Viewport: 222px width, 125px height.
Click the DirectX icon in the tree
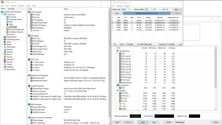click(x=5, y=54)
